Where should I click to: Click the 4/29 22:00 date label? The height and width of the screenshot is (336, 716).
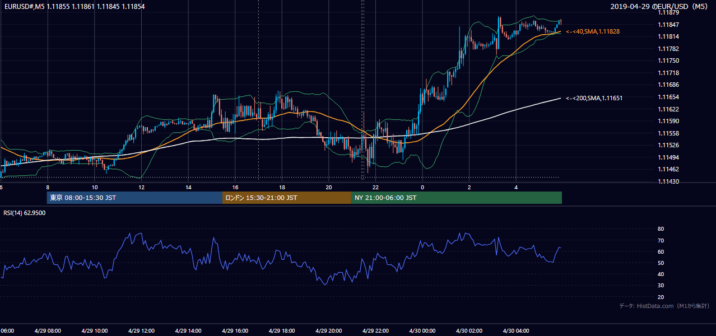coord(375,330)
